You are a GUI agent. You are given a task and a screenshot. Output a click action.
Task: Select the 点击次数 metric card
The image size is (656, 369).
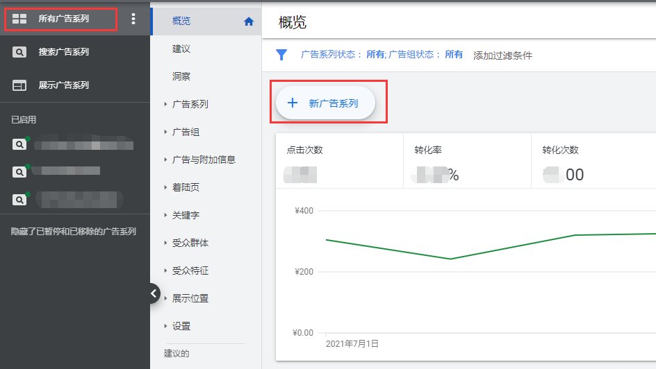click(339, 161)
